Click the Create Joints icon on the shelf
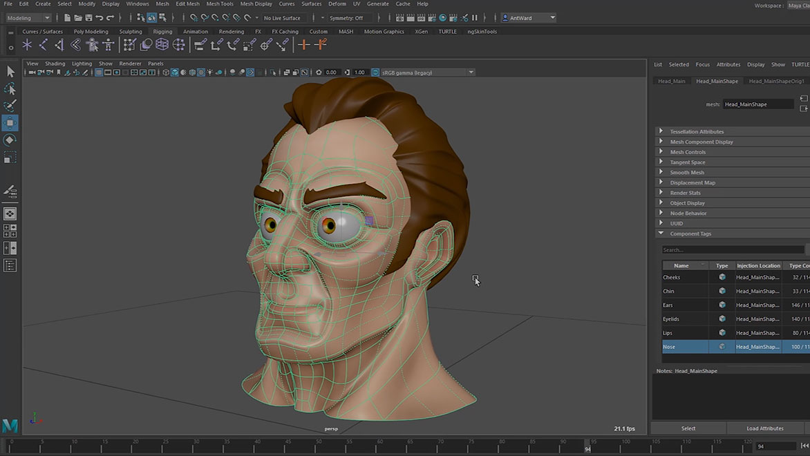The image size is (810, 456). pyautogui.click(x=43, y=44)
